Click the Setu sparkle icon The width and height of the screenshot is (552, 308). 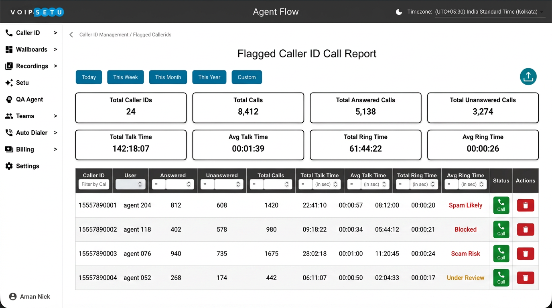(9, 83)
